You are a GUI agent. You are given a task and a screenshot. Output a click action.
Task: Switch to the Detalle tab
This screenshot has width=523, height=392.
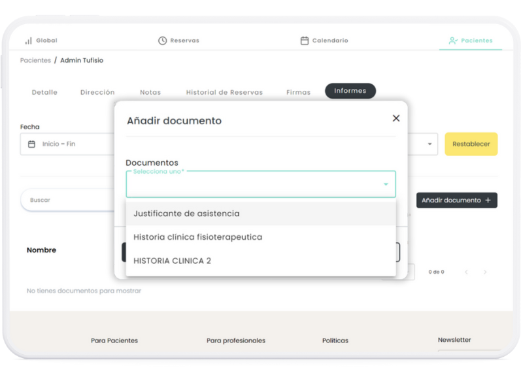coord(44,92)
